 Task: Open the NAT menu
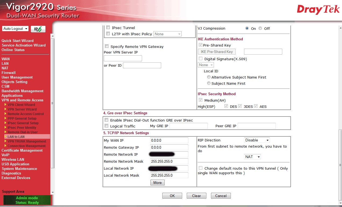pyautogui.click(x=5, y=68)
